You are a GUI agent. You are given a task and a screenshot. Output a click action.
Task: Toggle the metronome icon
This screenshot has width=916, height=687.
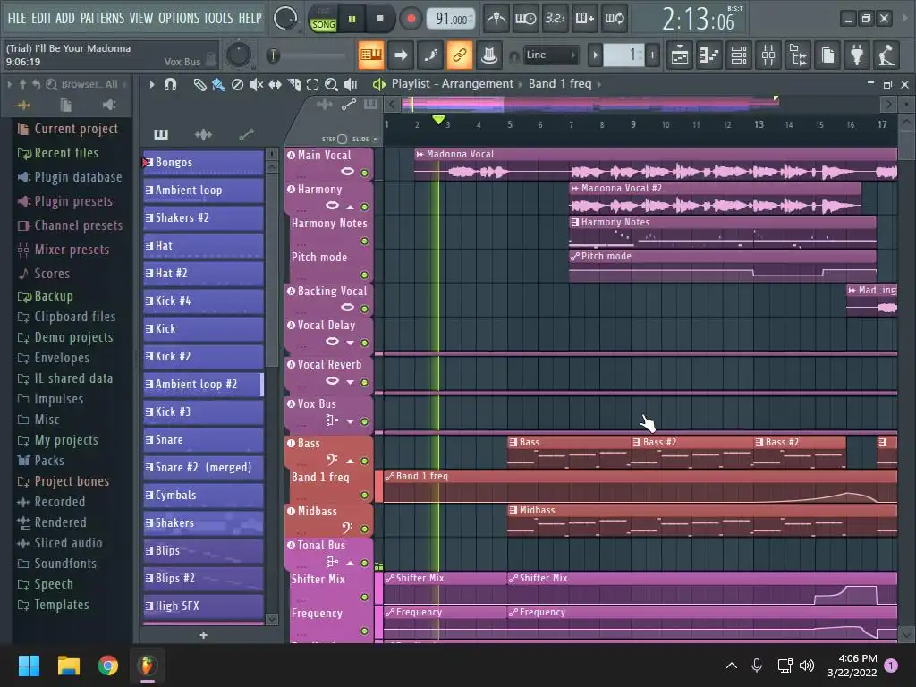(496, 19)
